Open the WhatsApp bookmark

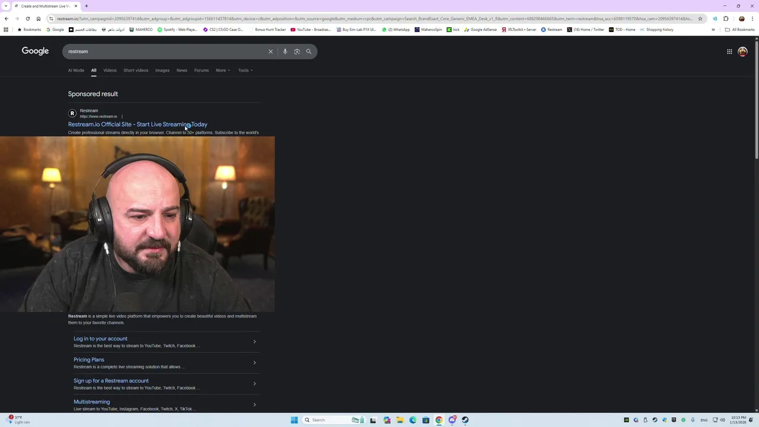click(397, 30)
